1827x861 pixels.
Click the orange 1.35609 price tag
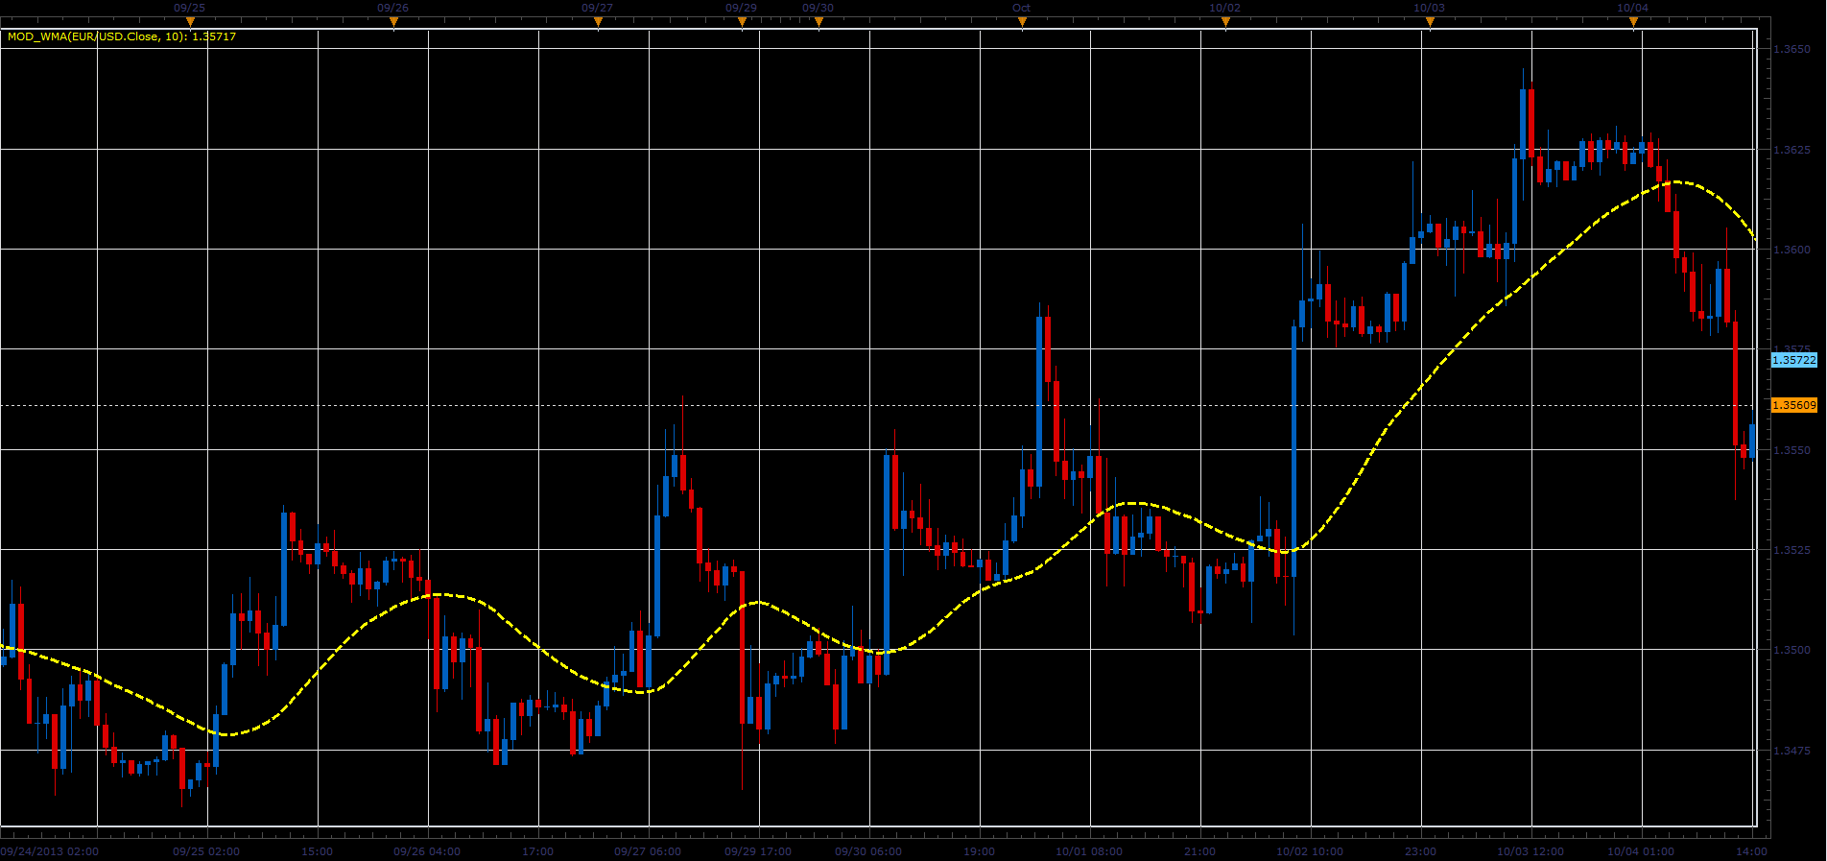coord(1793,405)
